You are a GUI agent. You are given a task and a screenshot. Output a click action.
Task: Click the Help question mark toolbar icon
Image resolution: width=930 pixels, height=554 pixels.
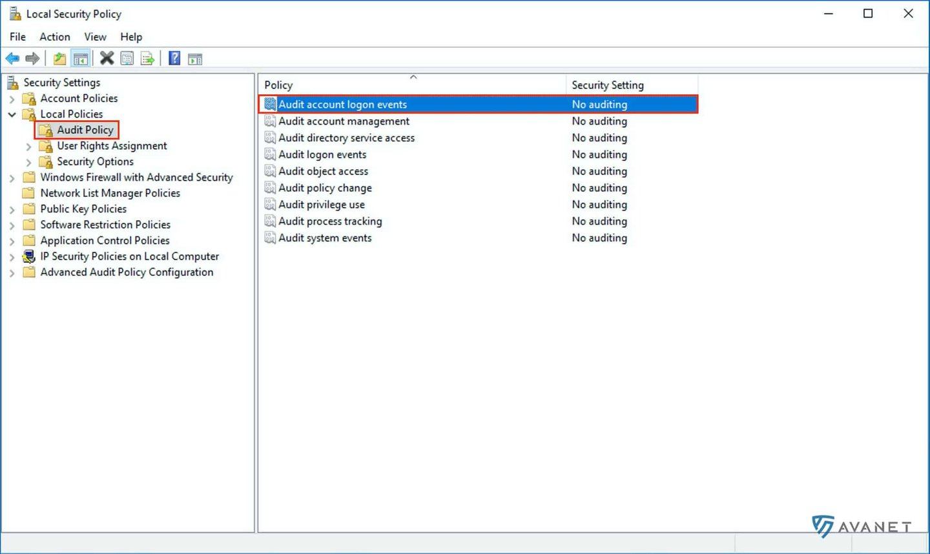[x=174, y=59]
